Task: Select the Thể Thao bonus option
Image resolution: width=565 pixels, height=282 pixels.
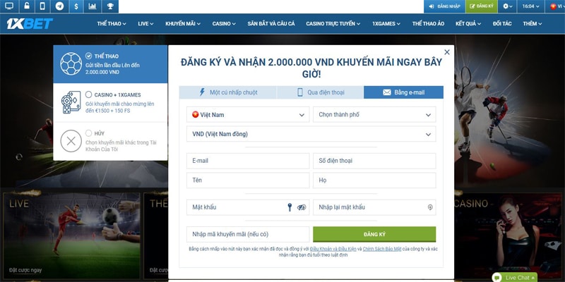Action: 110,64
